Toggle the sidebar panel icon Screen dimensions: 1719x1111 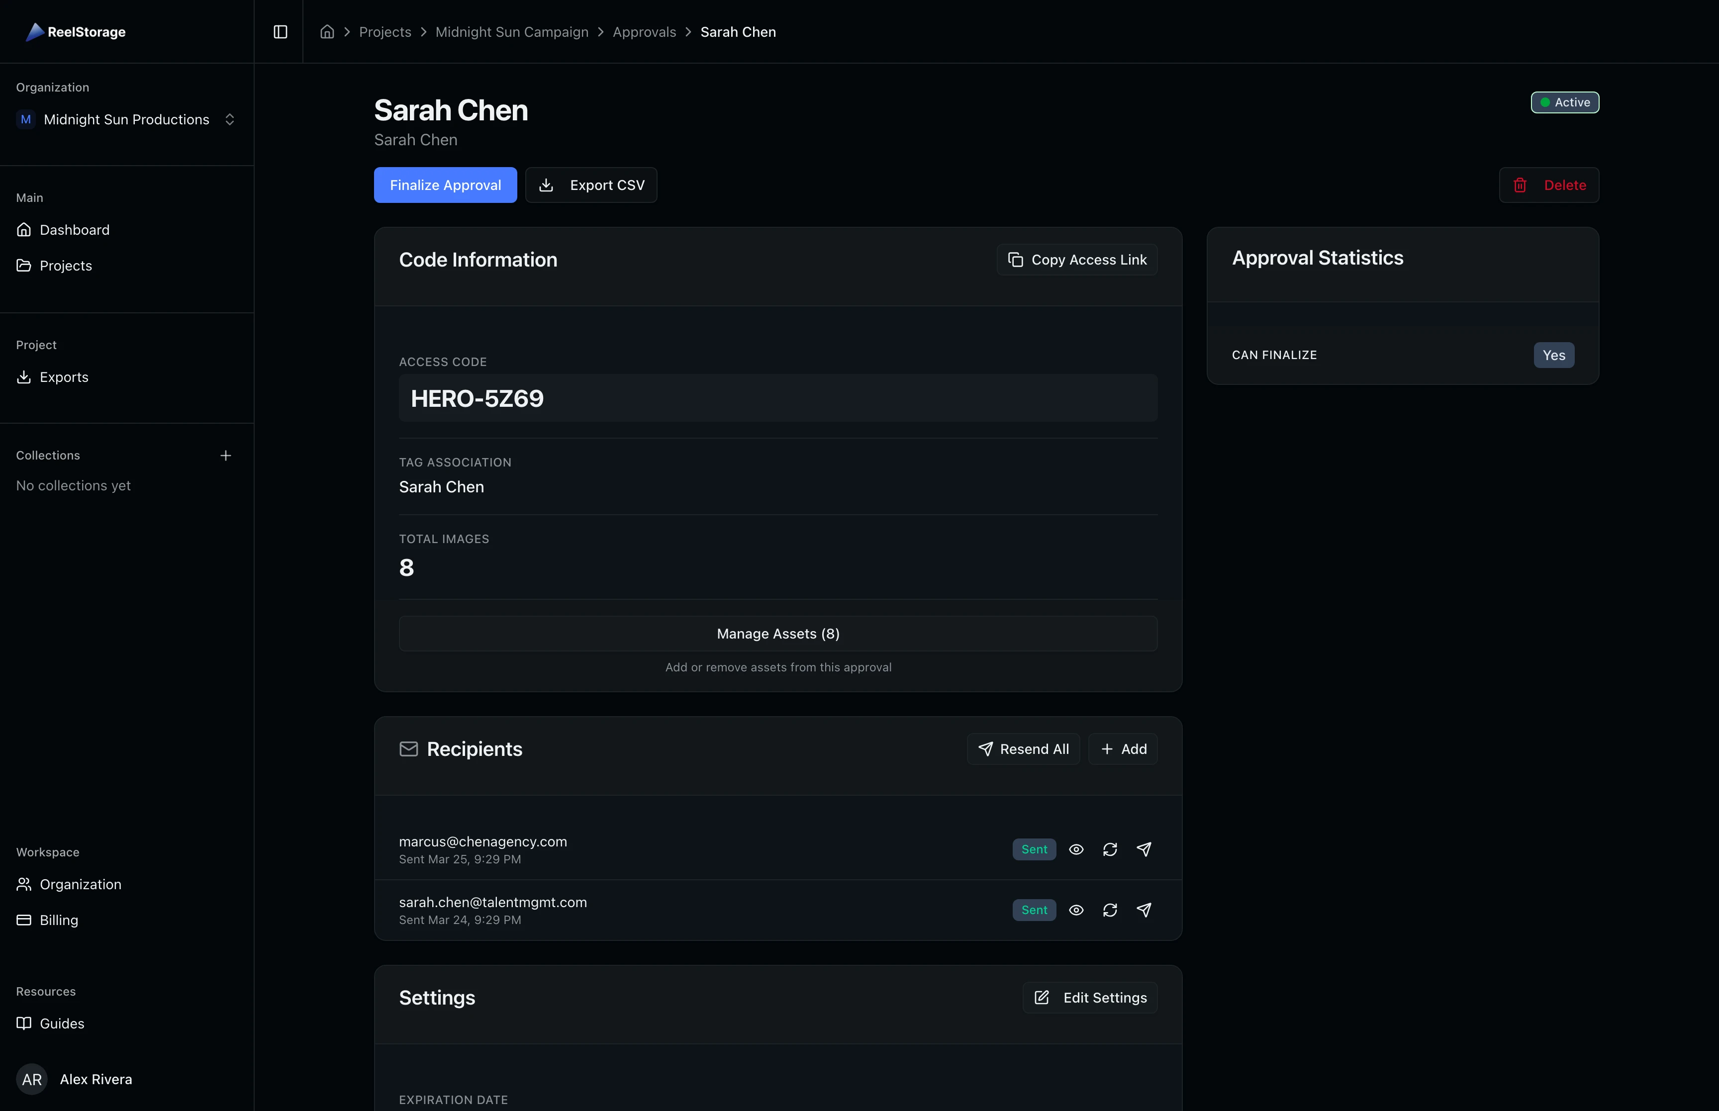280,31
